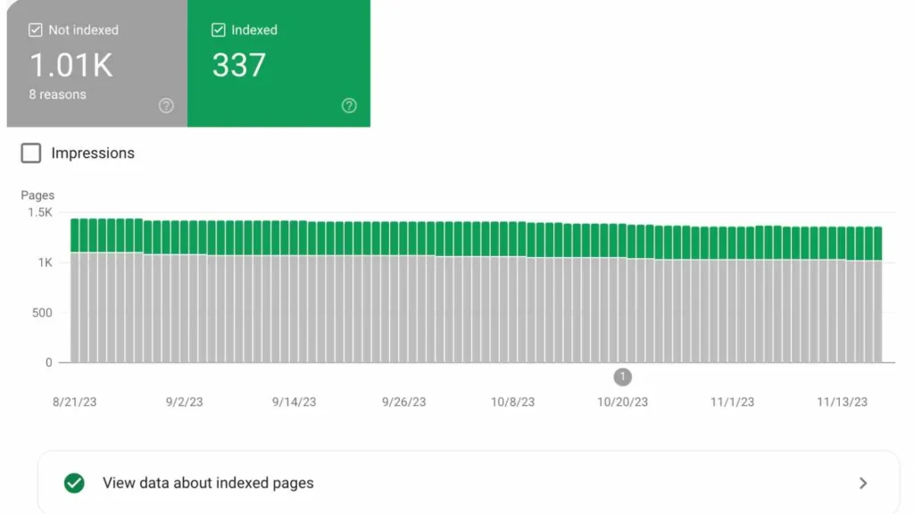Click the 1.5K axis label

point(40,212)
